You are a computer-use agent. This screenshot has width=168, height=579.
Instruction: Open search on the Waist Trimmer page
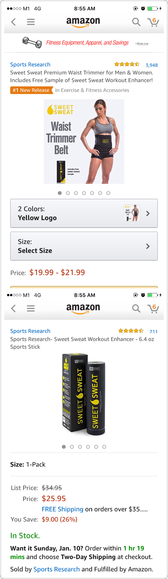(136, 22)
